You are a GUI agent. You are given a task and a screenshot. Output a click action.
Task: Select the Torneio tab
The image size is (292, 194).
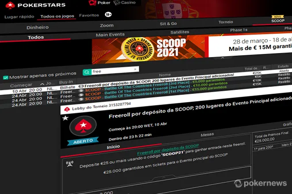[226, 22]
